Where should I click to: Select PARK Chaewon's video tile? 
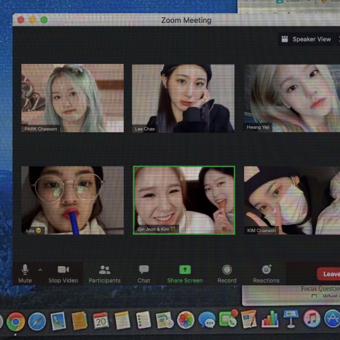[73, 98]
